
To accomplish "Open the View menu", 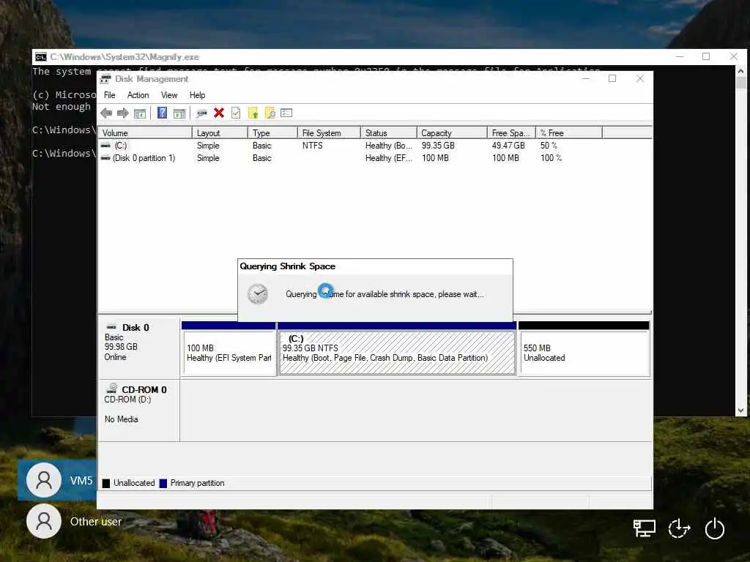I will click(169, 95).
